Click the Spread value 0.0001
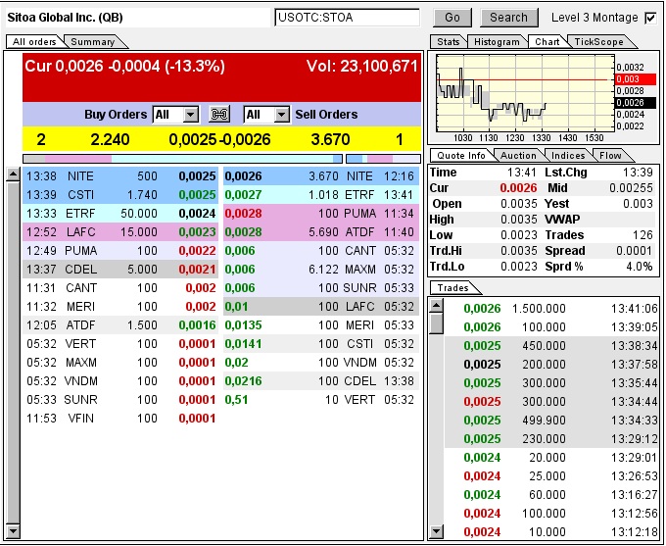The height and width of the screenshot is (546, 666). pyautogui.click(x=634, y=251)
